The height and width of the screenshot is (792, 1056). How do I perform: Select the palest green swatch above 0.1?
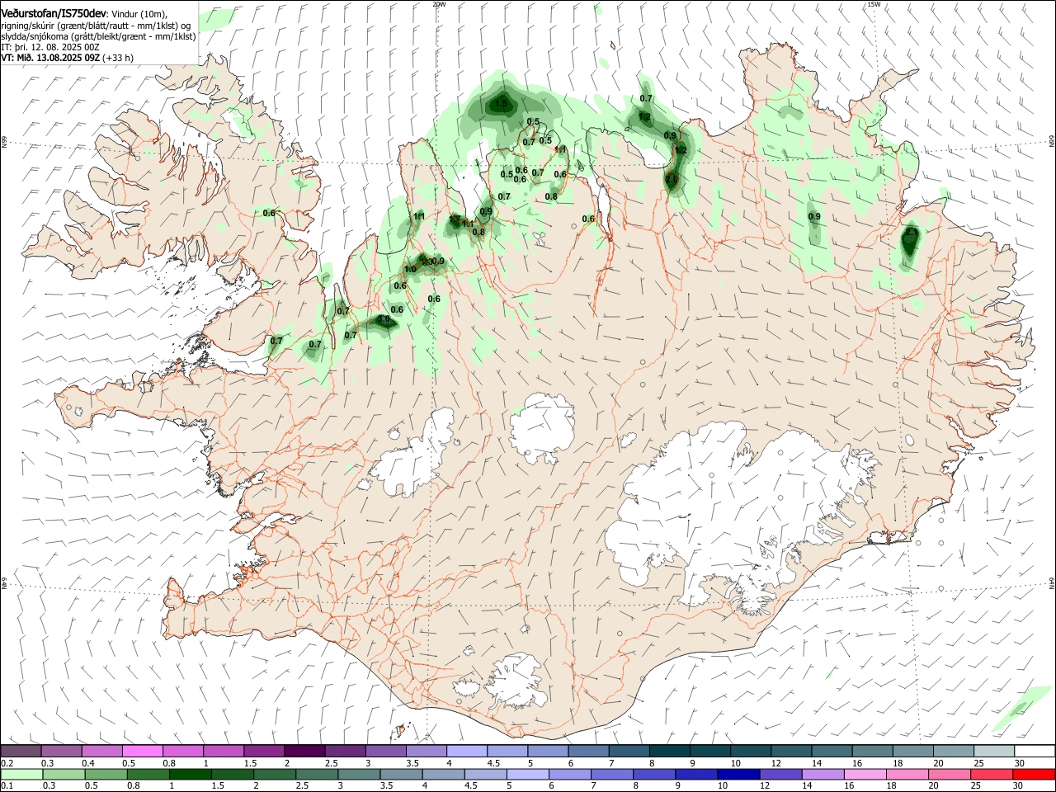pyautogui.click(x=21, y=774)
